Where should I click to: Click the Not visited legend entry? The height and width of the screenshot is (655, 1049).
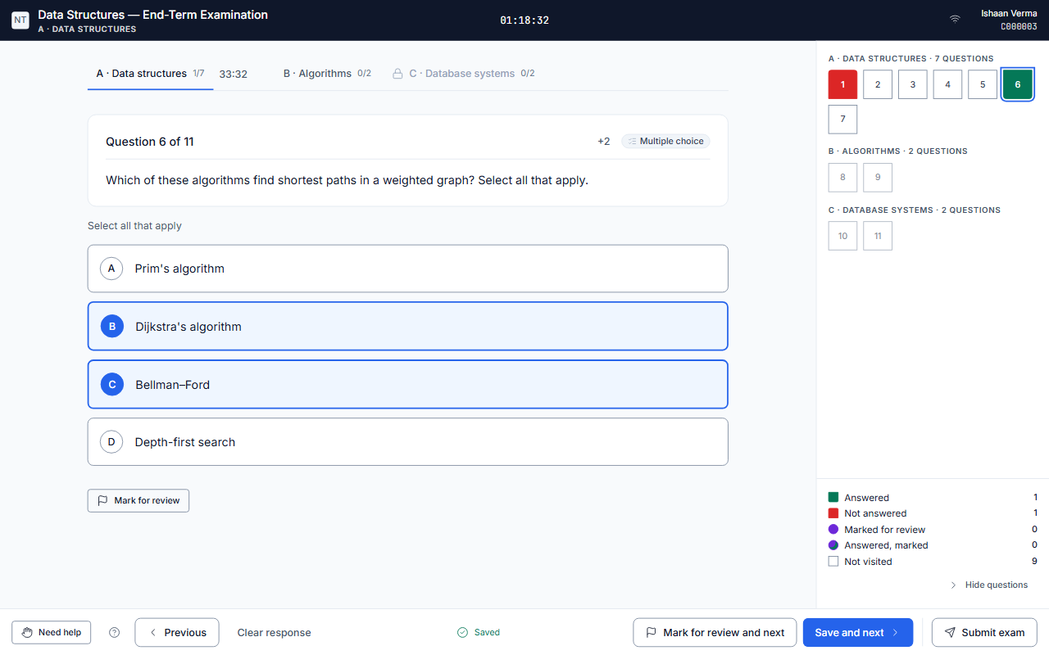(x=933, y=562)
